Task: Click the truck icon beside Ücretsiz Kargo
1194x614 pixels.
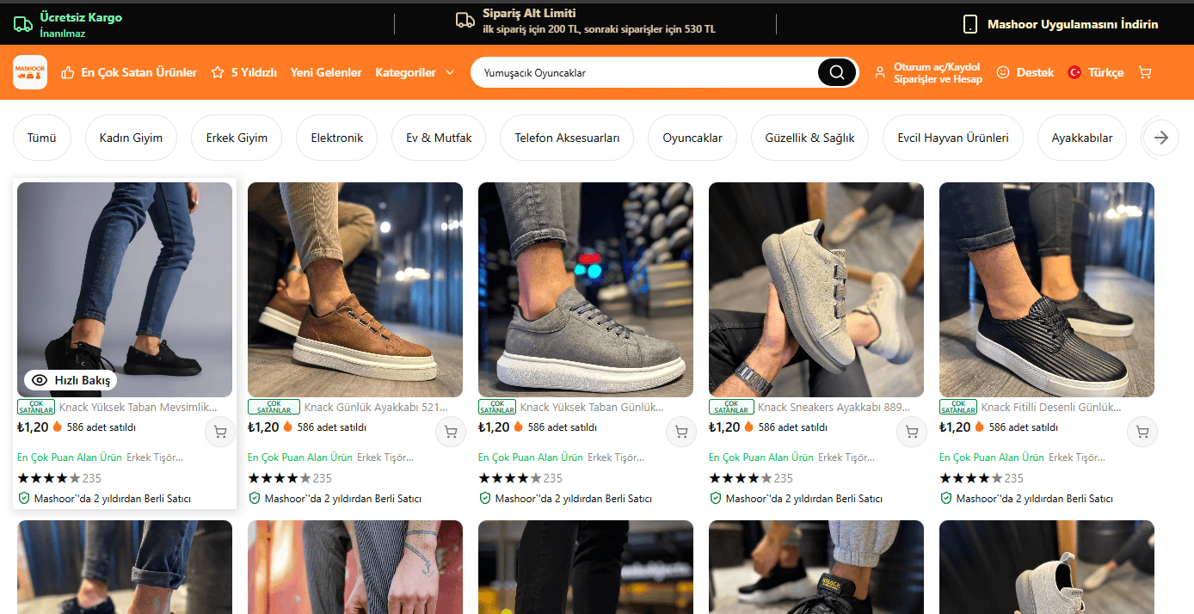Action: [x=23, y=24]
